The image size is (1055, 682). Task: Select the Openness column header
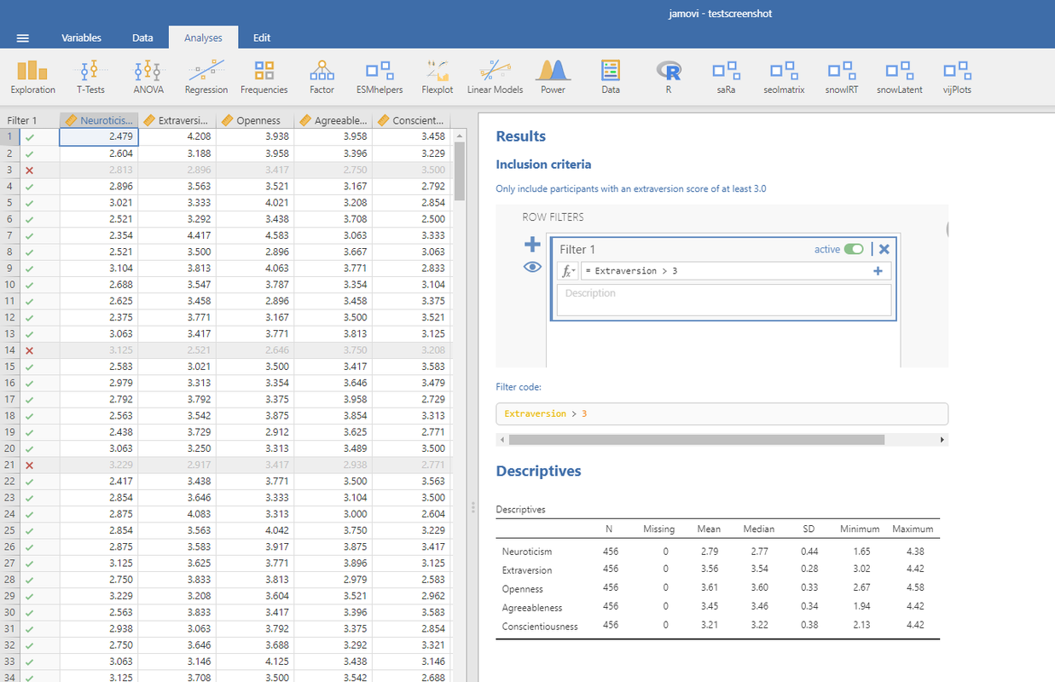(255, 120)
